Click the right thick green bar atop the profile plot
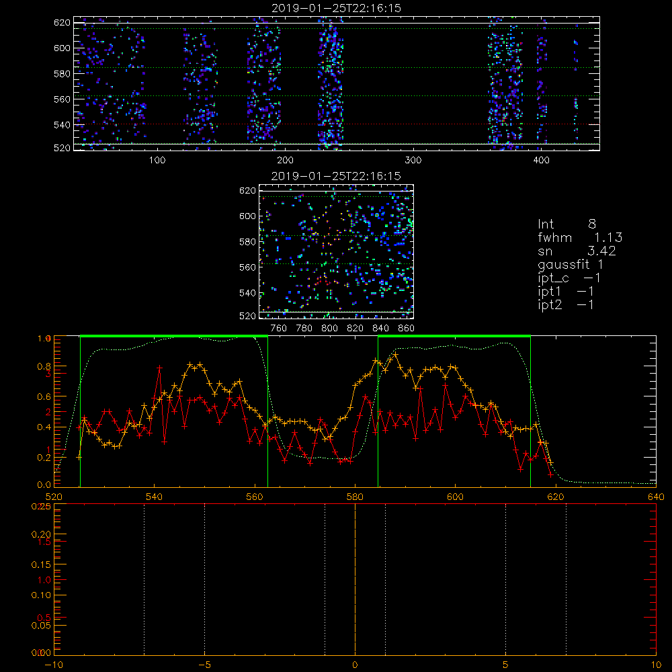The width and height of the screenshot is (672, 672). (454, 337)
